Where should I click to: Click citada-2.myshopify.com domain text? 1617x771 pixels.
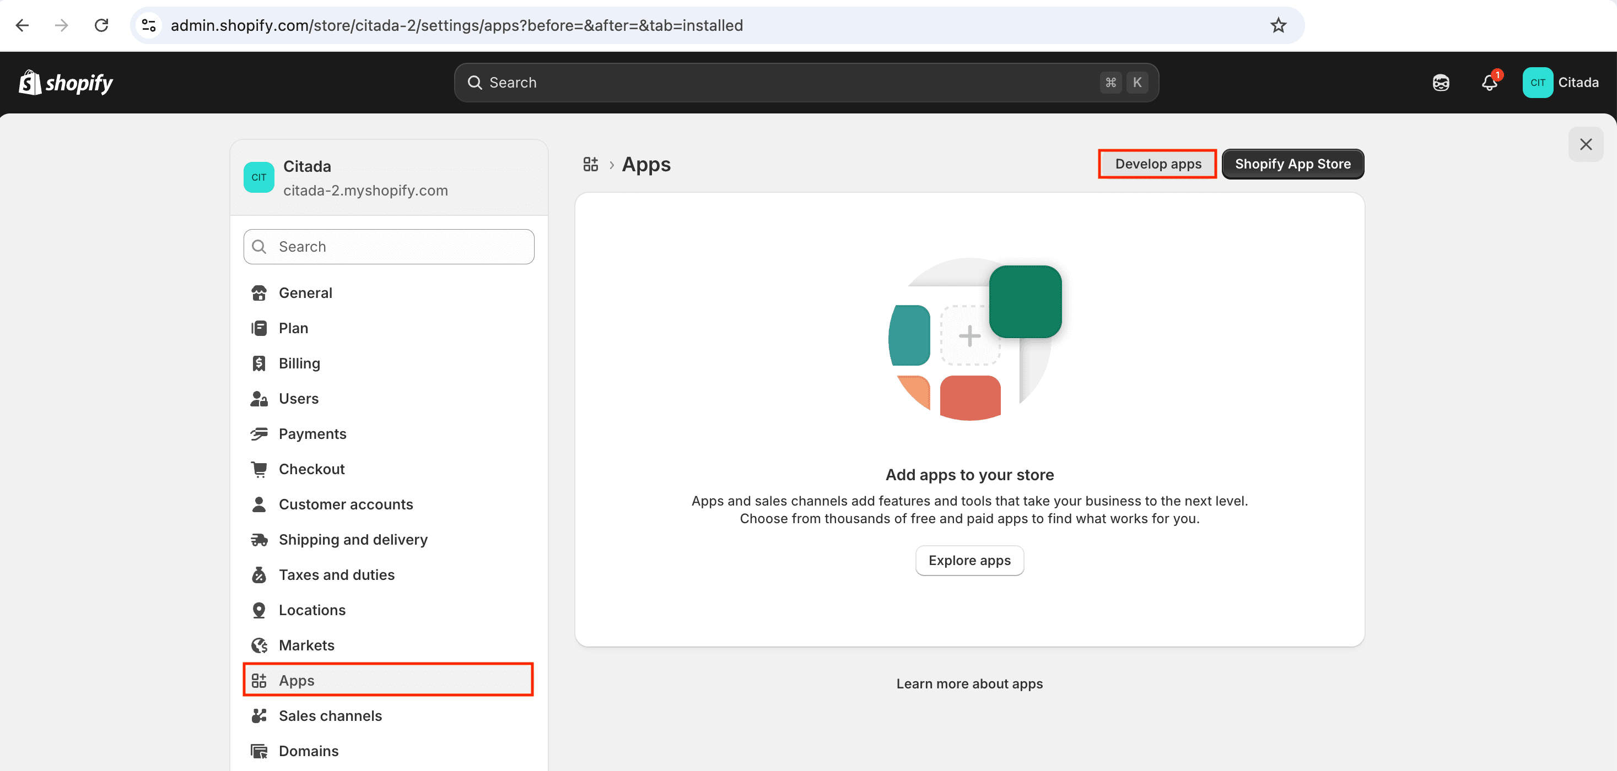(365, 190)
